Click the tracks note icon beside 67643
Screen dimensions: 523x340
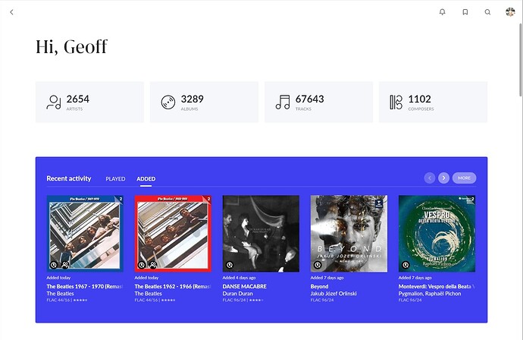click(x=283, y=102)
